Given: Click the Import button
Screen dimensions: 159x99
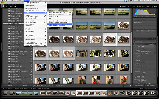Looking at the screenshot, I should pyautogui.click(x=10, y=86).
